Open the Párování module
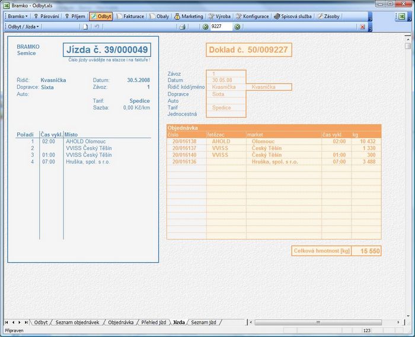 click(x=47, y=17)
